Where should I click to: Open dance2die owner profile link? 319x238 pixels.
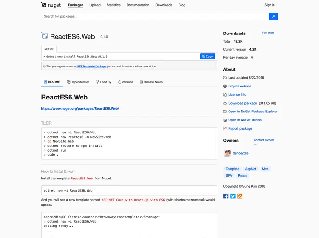(x=241, y=153)
